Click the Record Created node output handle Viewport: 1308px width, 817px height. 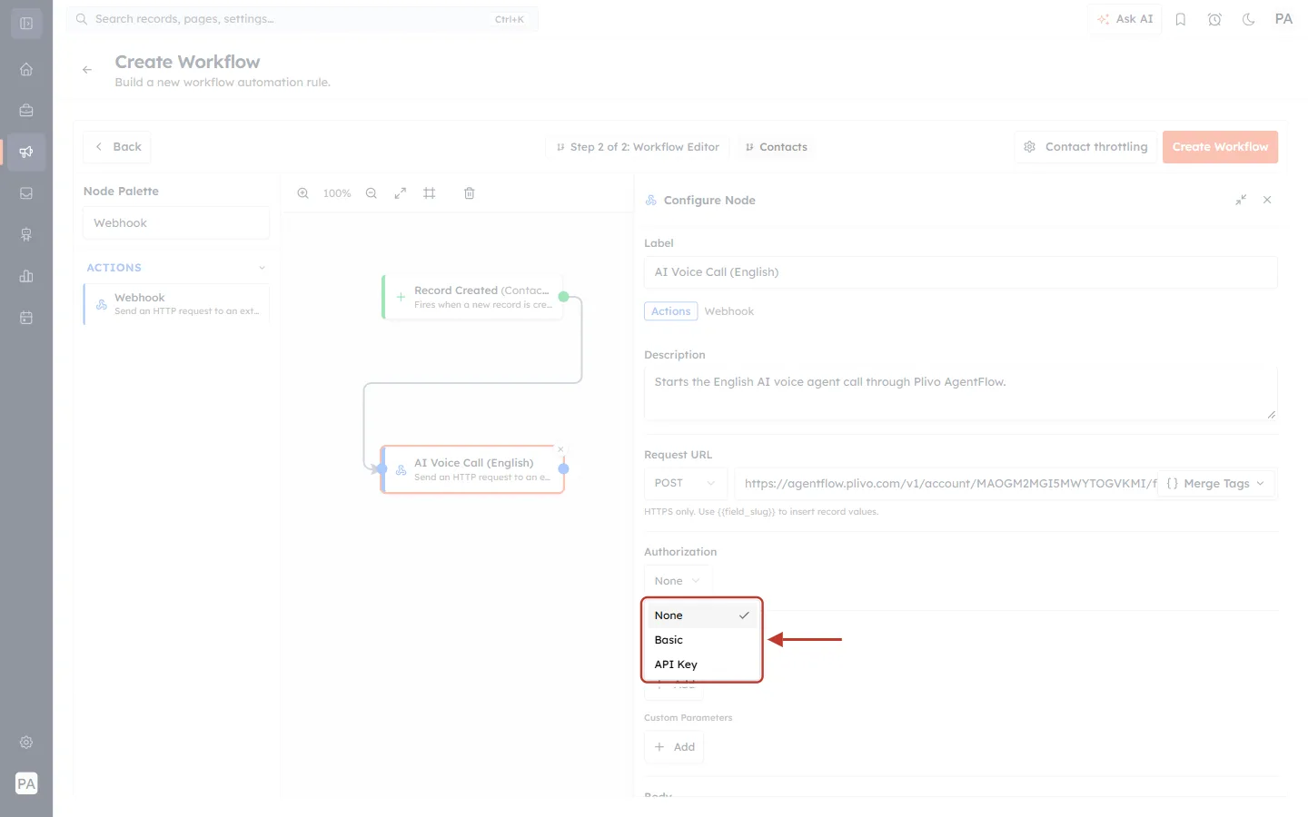563,297
